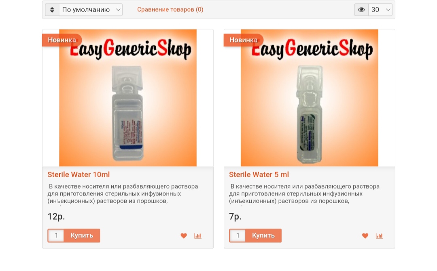
Task: Open the 'Sterile Water 10ml' product title link
Action: tap(78, 174)
